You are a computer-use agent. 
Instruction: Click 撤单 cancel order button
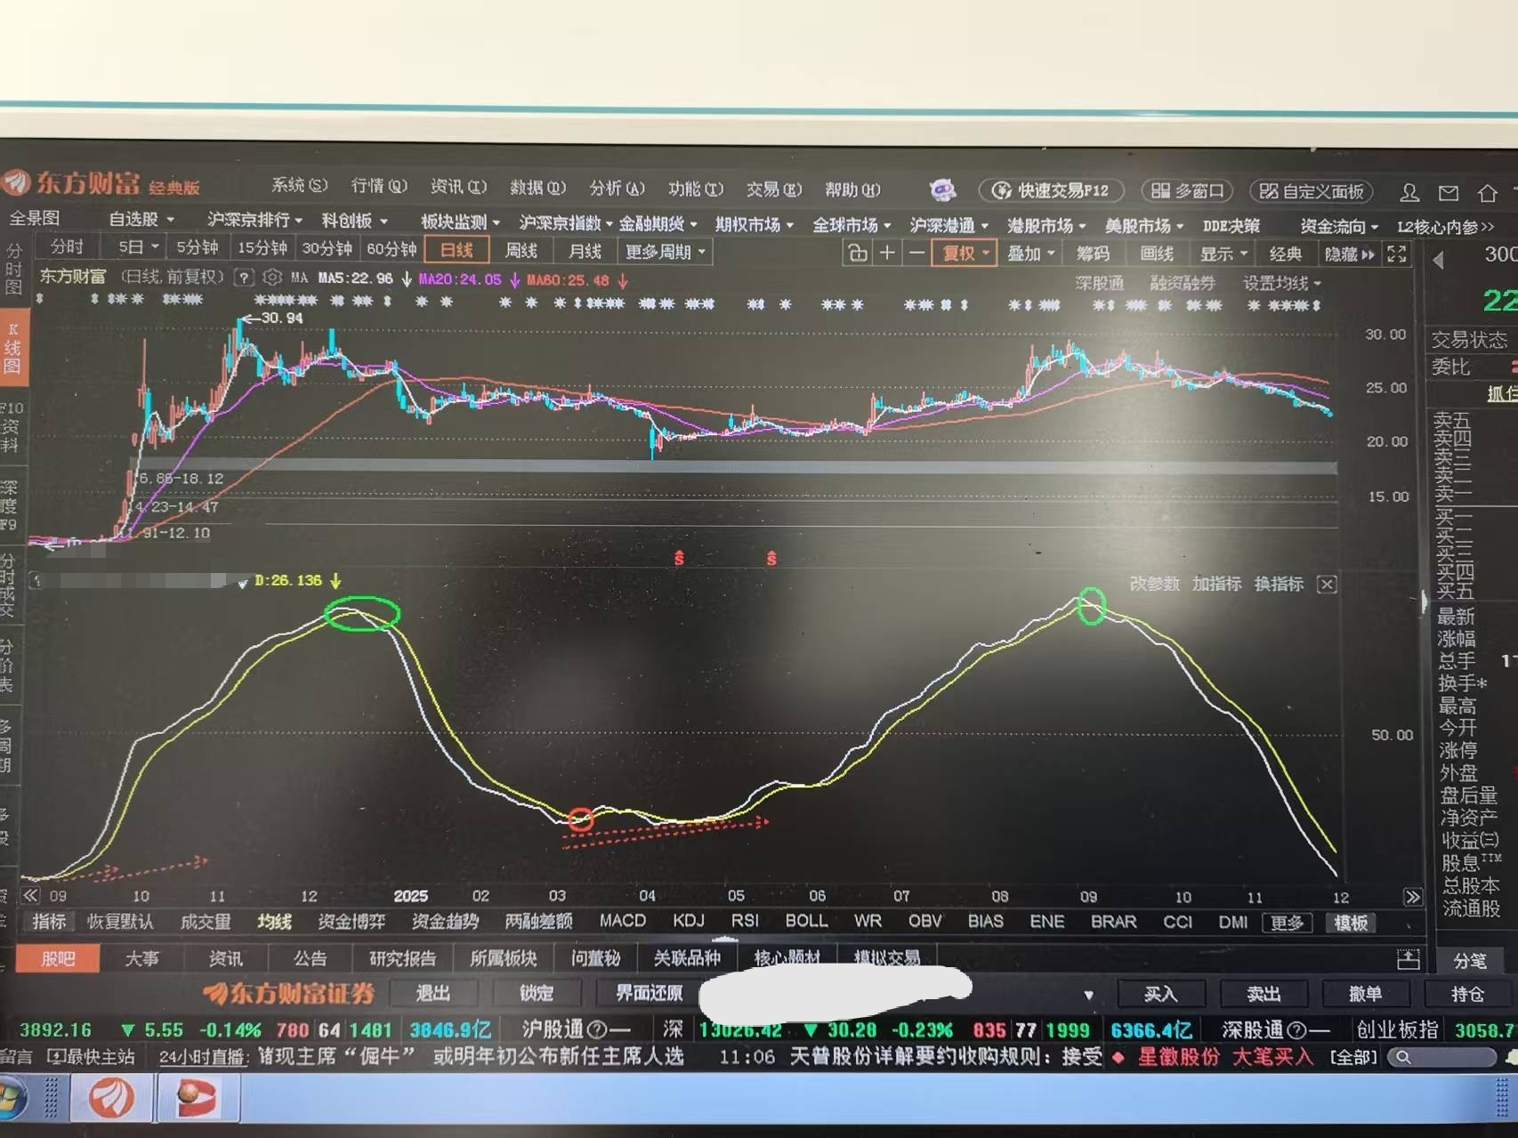tap(1365, 994)
